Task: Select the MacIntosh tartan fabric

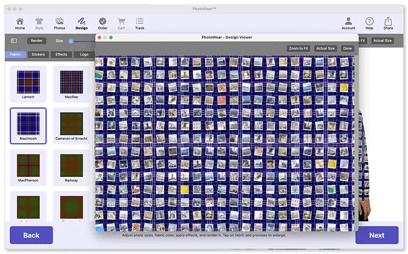Action: click(28, 126)
